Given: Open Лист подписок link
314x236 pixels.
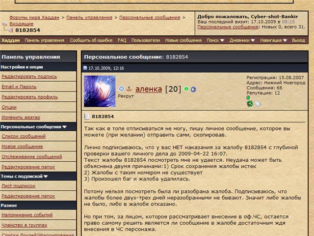Looking at the screenshot, I should (x=19, y=186).
